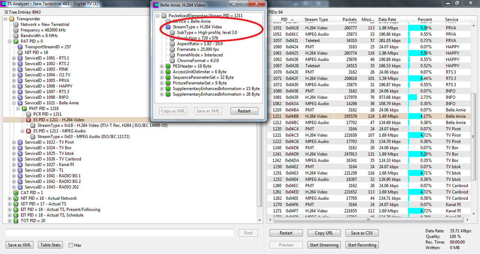Image resolution: width=480 pixels, height=254 pixels.
Task: Click the N icon of NIT PID = 16 Actual Network
Action: (x=16, y=198)
